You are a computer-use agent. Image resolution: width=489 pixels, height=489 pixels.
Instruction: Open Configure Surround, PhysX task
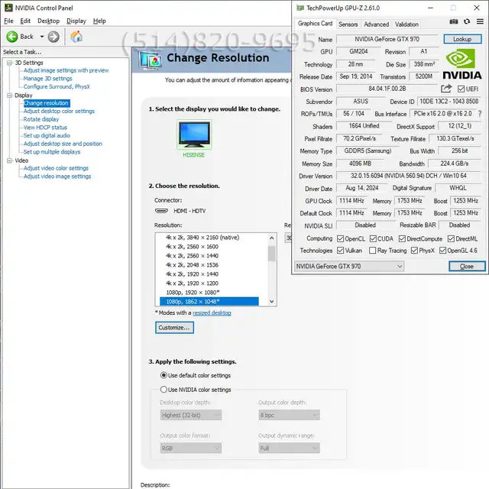(57, 86)
